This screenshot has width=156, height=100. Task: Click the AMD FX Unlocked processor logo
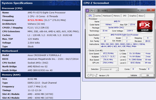(145, 26)
